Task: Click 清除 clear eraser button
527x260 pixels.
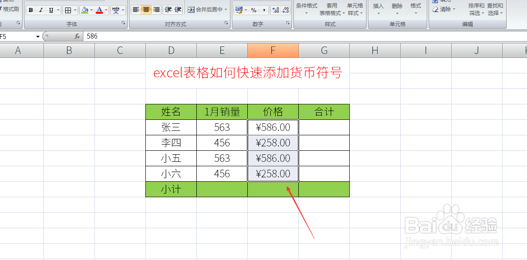Action: click(444, 9)
